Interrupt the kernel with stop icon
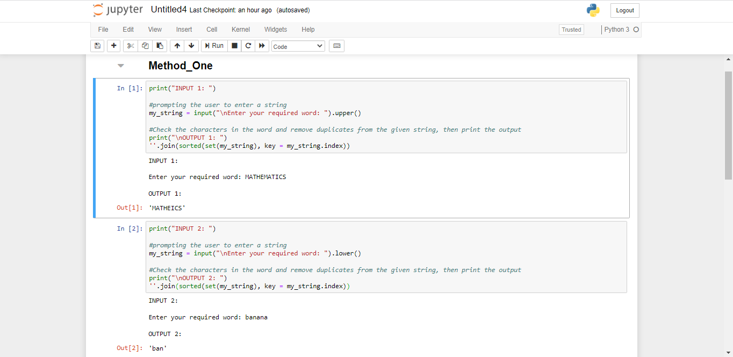The width and height of the screenshot is (733, 357). (x=234, y=46)
